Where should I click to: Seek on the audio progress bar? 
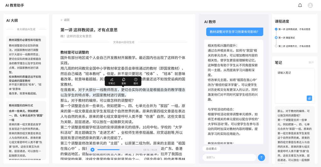[119, 149]
